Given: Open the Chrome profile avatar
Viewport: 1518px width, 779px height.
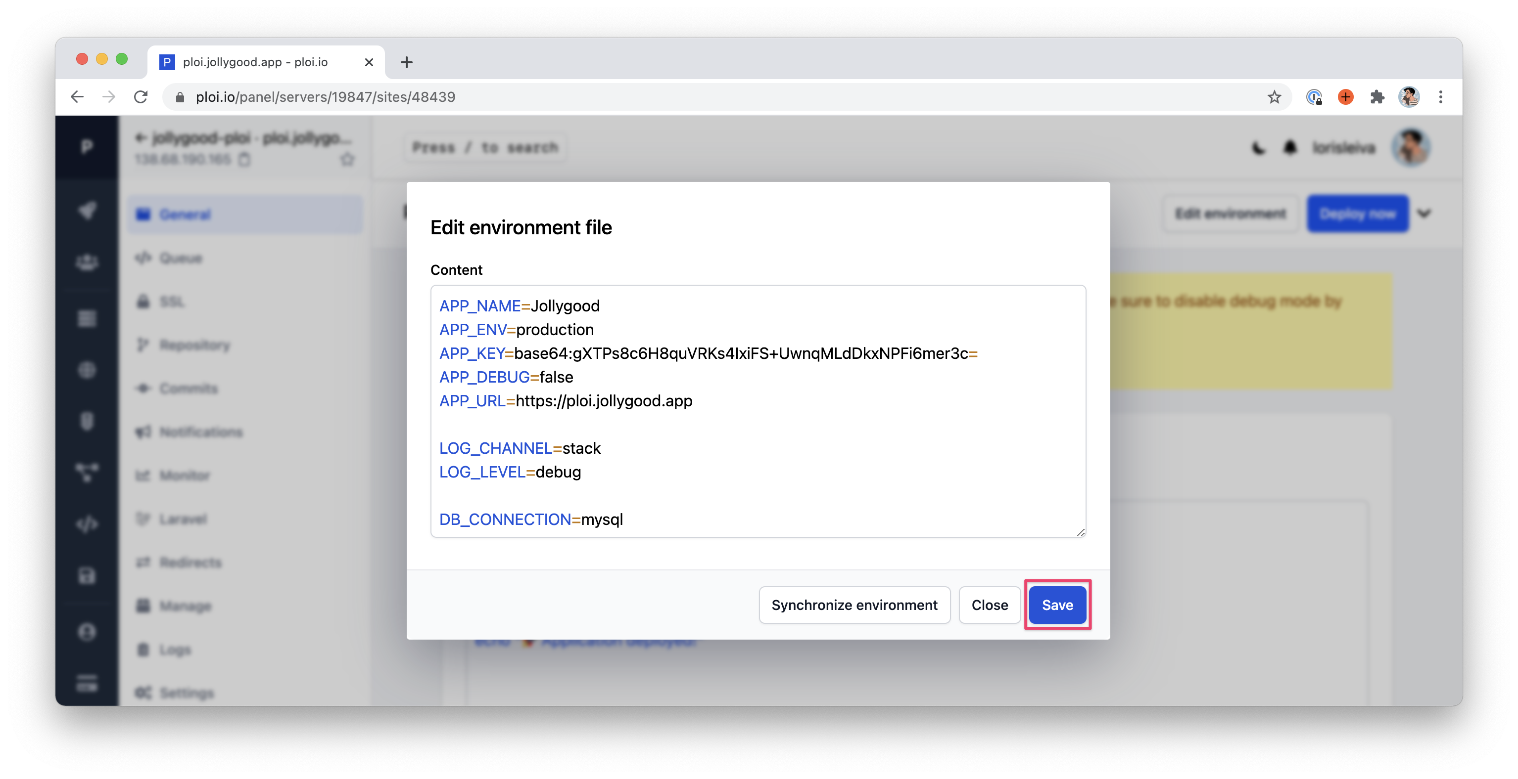Looking at the screenshot, I should (x=1409, y=96).
